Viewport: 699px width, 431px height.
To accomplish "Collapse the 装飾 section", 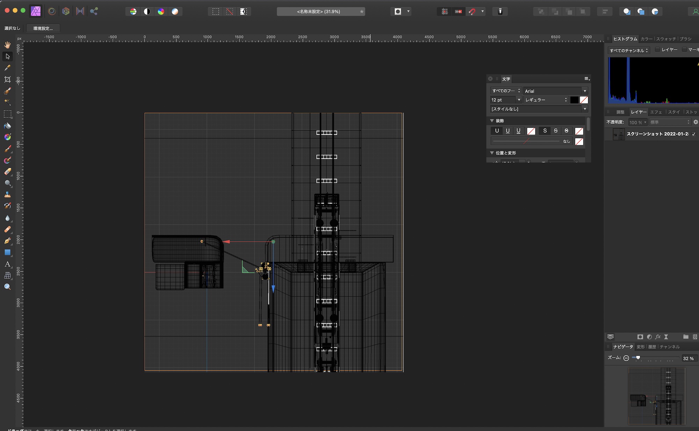I will pos(492,121).
